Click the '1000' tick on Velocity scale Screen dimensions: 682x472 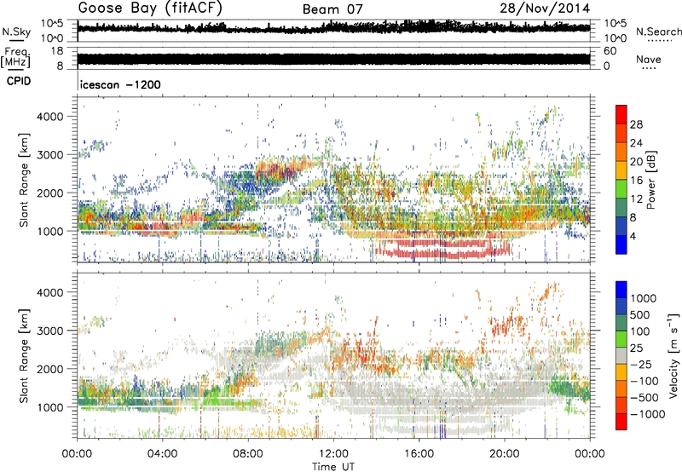pos(644,298)
